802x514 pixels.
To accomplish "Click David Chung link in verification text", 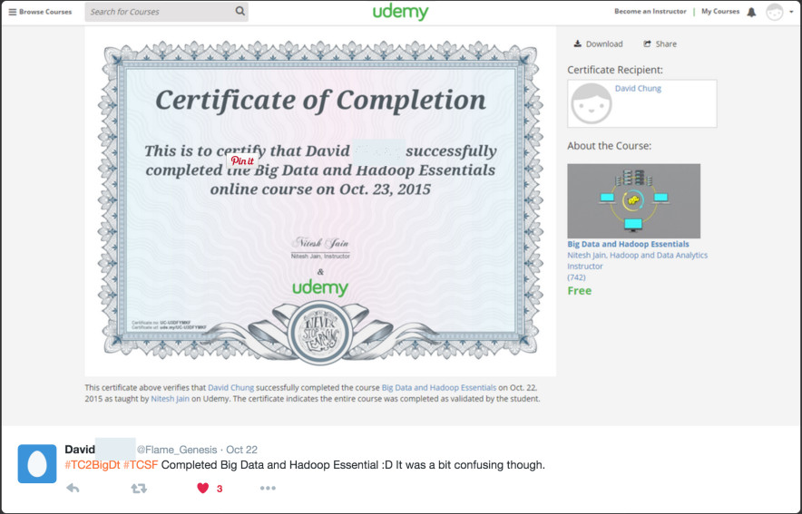I will (230, 388).
